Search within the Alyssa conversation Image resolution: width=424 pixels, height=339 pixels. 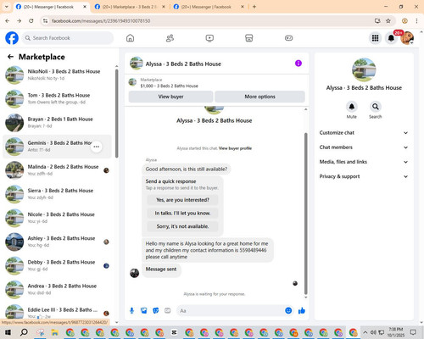376,107
